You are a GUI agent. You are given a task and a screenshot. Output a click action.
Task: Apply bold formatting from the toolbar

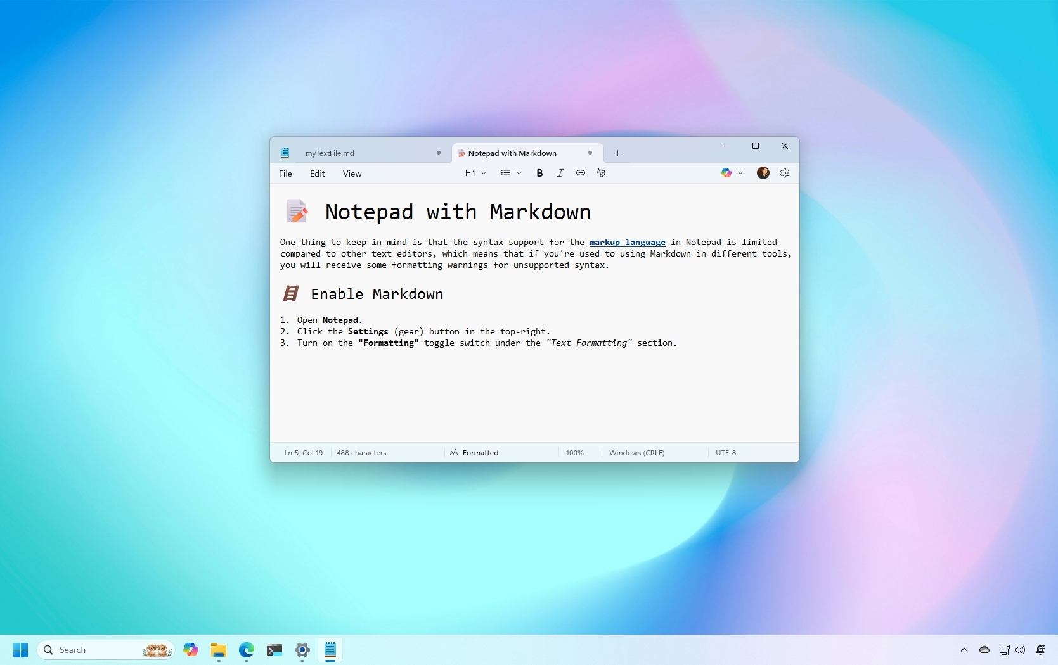click(539, 173)
